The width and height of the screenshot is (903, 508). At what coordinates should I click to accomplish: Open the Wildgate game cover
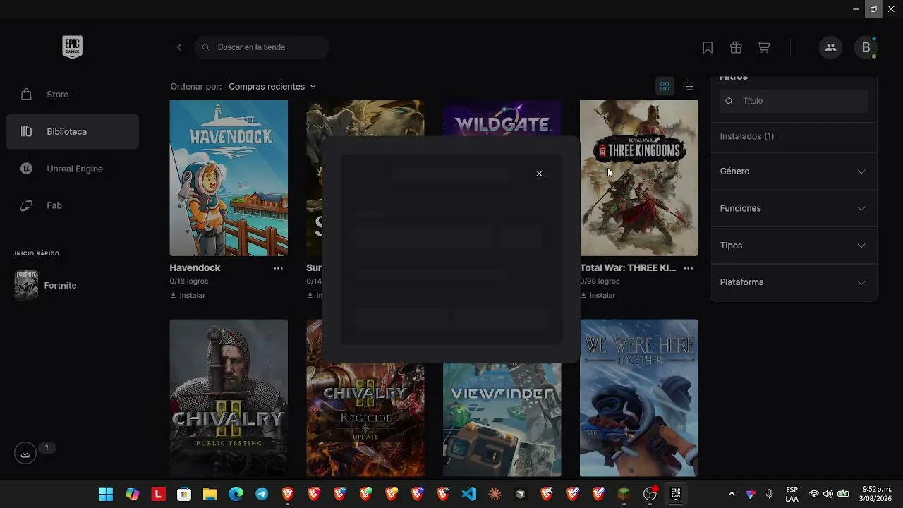pos(502,118)
